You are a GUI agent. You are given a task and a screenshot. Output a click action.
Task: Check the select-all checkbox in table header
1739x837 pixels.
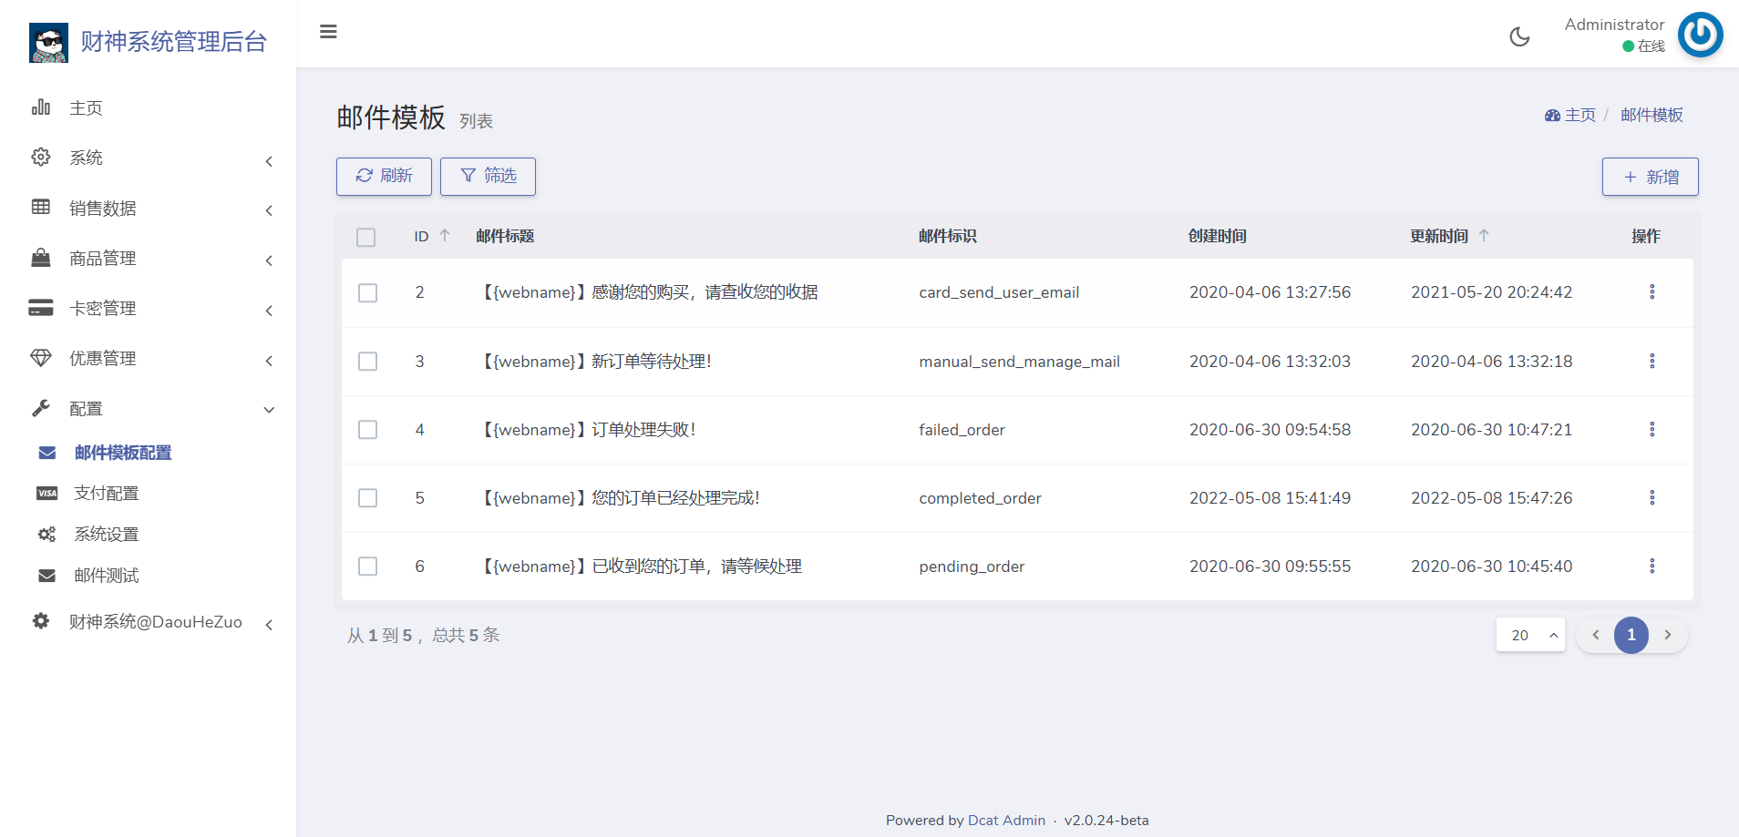(366, 238)
